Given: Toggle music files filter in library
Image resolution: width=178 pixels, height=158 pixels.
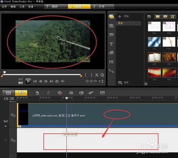Looking at the screenshot, I should coord(173,17).
